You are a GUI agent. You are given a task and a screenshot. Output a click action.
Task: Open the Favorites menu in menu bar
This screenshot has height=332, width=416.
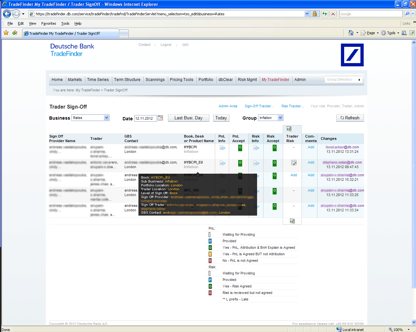tap(48, 23)
